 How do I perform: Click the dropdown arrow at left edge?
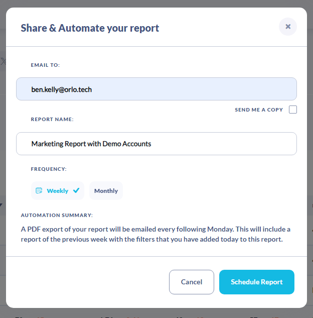click(1, 205)
